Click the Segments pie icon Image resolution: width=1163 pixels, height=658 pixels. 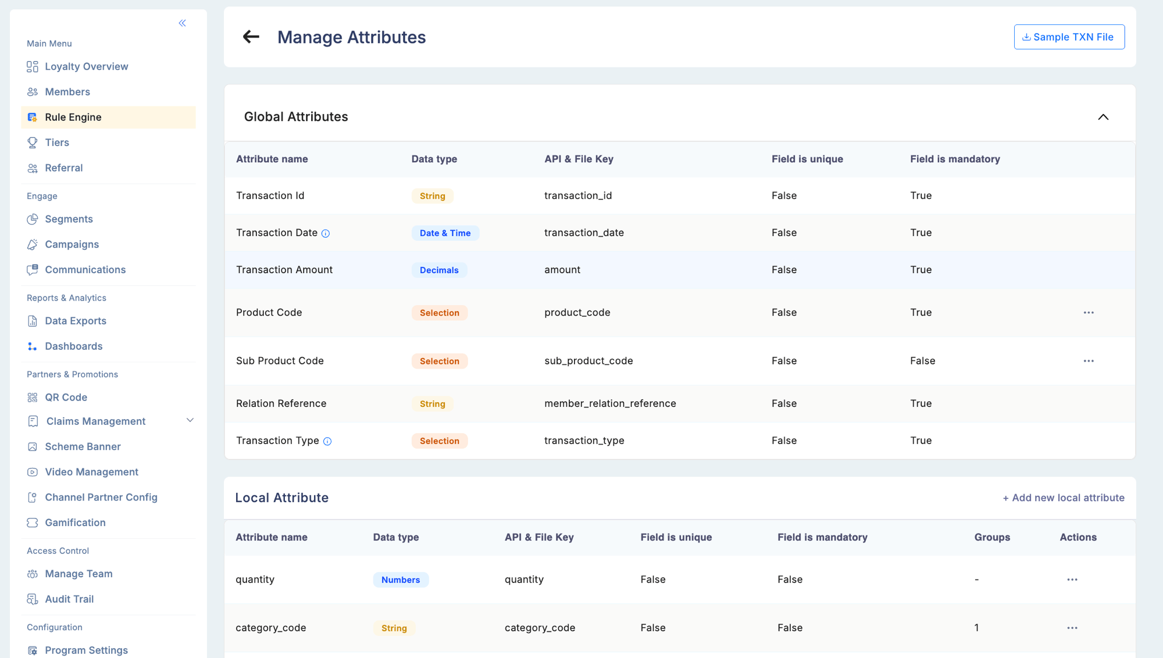coord(33,219)
